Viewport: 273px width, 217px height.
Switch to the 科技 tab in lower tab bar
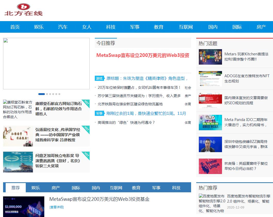pos(176,188)
